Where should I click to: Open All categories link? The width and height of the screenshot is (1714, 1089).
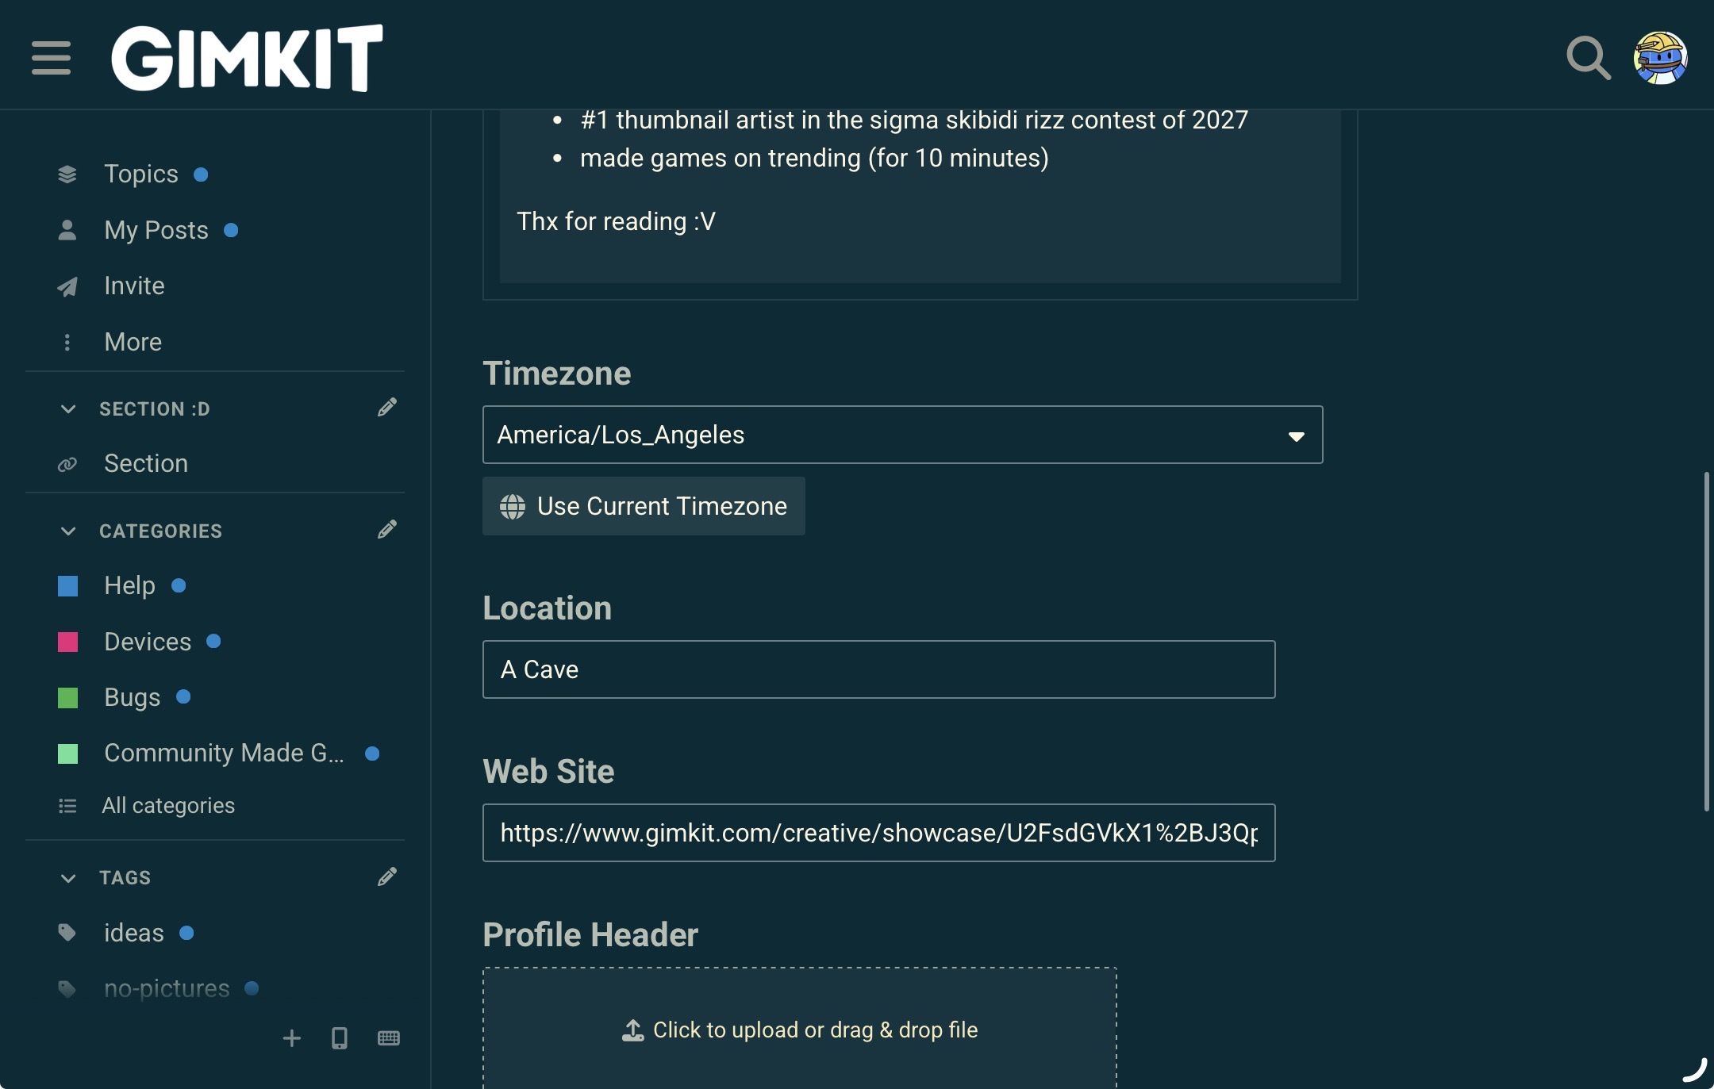167,806
